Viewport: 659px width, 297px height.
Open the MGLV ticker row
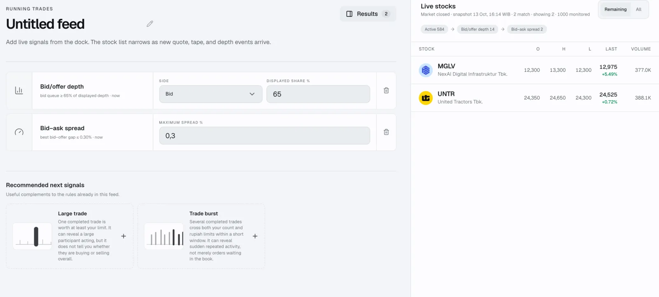tap(535, 70)
